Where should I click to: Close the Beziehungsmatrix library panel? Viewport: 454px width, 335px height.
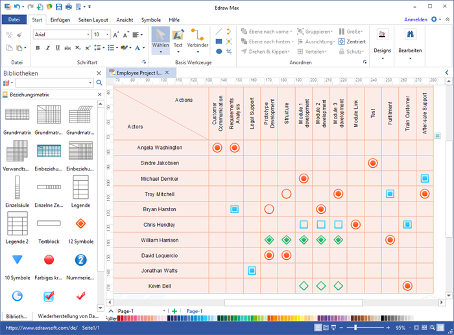pyautogui.click(x=99, y=95)
